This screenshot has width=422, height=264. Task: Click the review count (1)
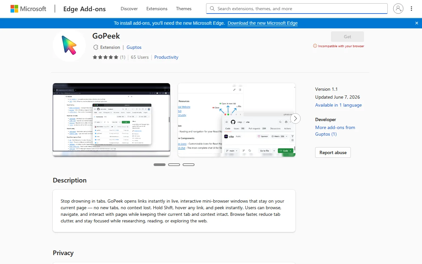coord(123,57)
